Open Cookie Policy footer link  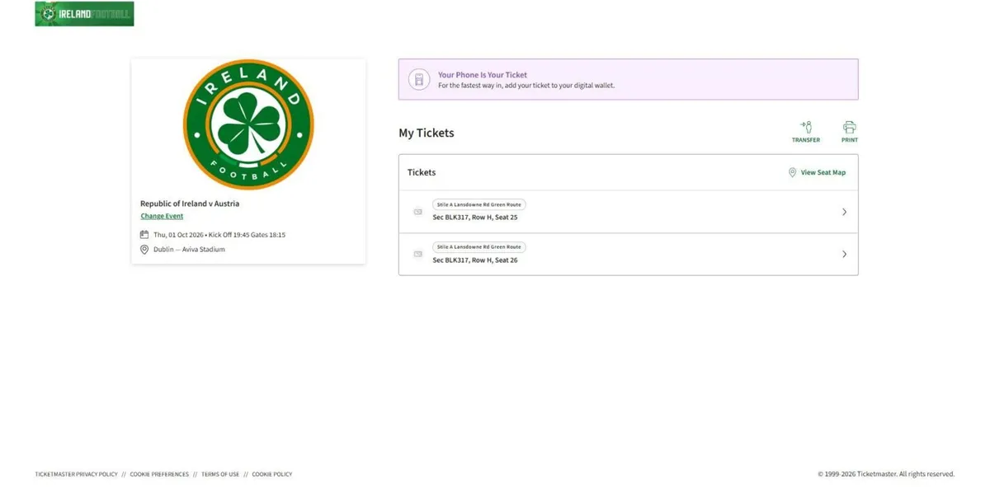click(272, 475)
